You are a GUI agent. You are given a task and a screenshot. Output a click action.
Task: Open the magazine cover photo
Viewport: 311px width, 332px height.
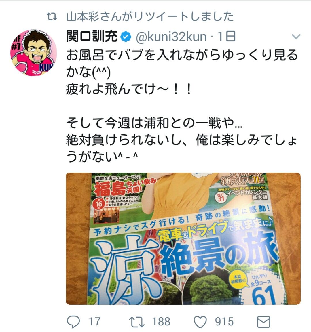pyautogui.click(x=183, y=238)
